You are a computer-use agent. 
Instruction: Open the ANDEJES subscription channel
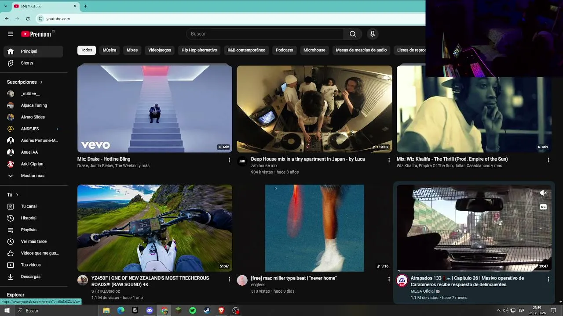click(x=33, y=129)
